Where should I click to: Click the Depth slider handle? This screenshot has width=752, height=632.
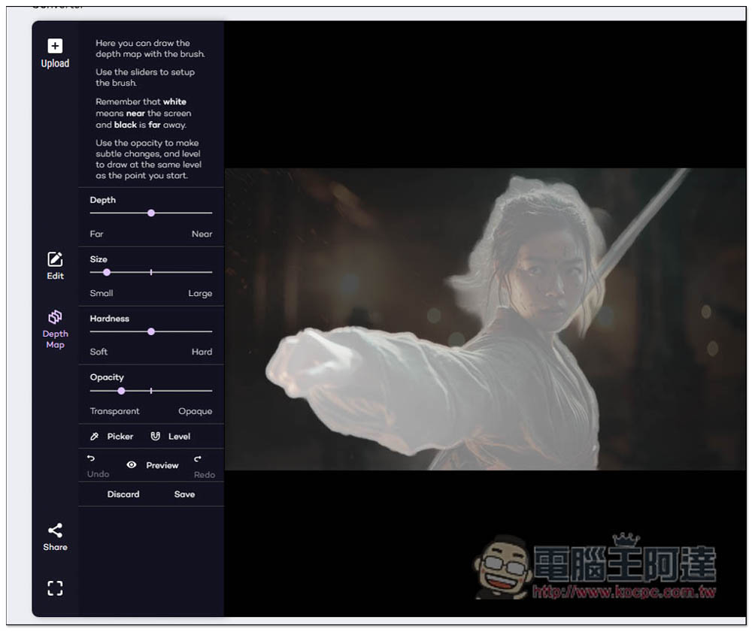pyautogui.click(x=151, y=213)
